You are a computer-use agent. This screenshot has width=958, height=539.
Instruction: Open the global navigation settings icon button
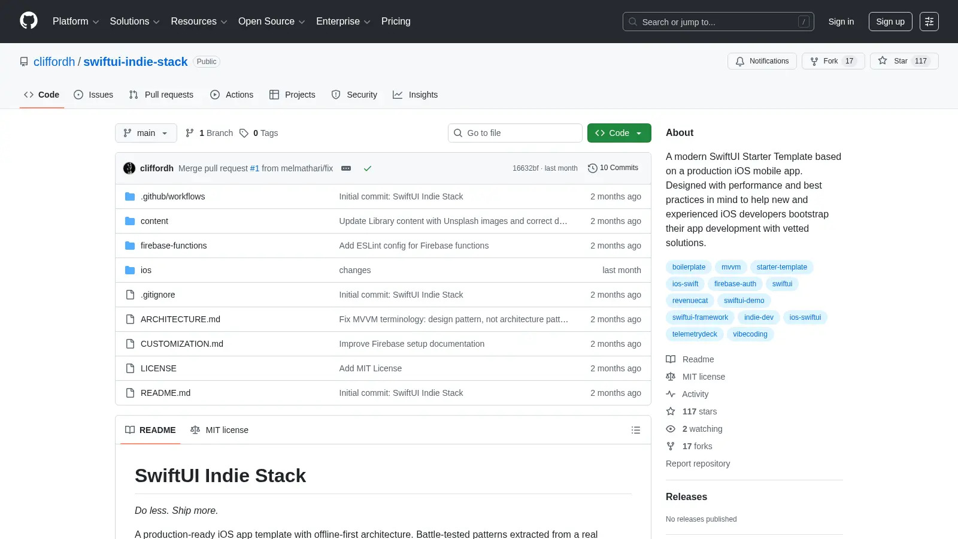pos(929,22)
